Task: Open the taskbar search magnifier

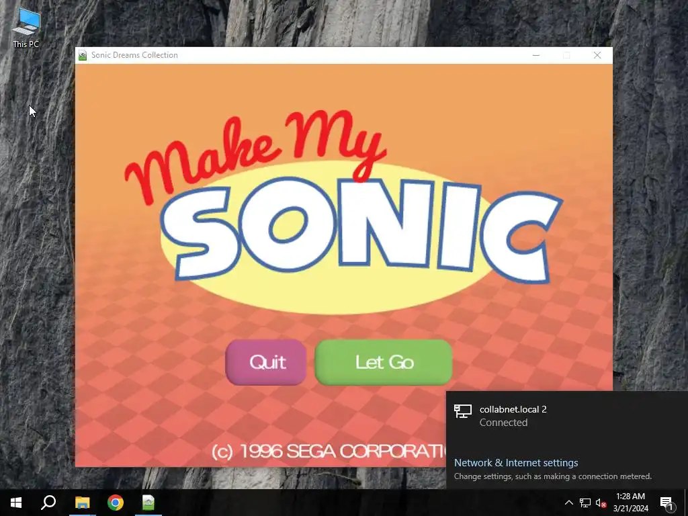Action: [x=48, y=503]
